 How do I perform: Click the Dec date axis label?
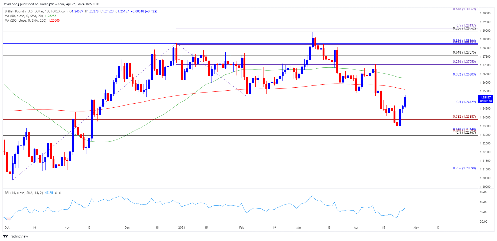(x=127, y=228)
